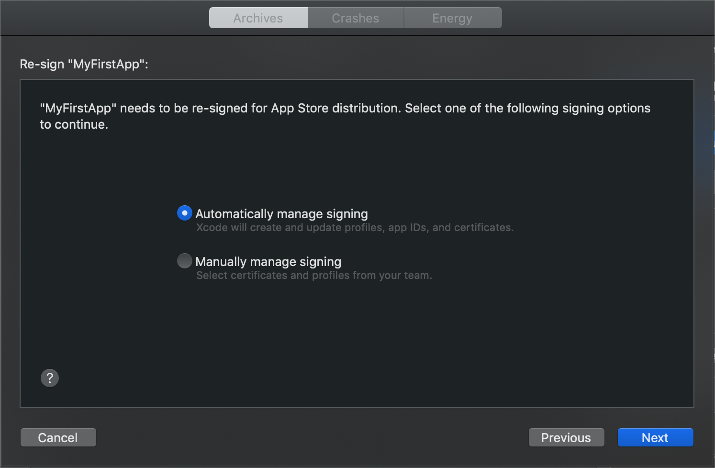Viewport: 715px width, 468px height.
Task: Select Automatically manage signing option
Action: point(185,213)
